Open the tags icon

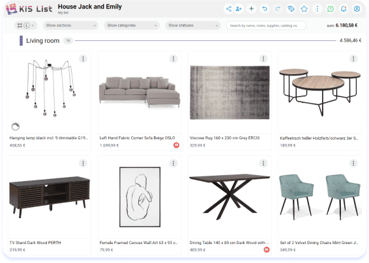pos(291,9)
